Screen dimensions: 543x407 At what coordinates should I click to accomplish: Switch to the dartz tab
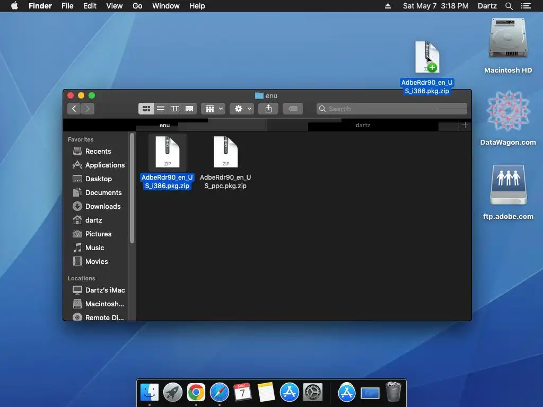[x=363, y=125]
